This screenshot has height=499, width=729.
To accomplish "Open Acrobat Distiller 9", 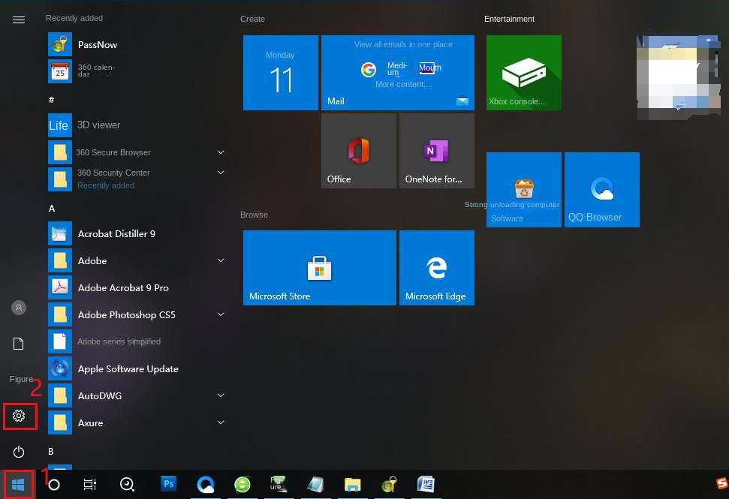I will pos(137,233).
